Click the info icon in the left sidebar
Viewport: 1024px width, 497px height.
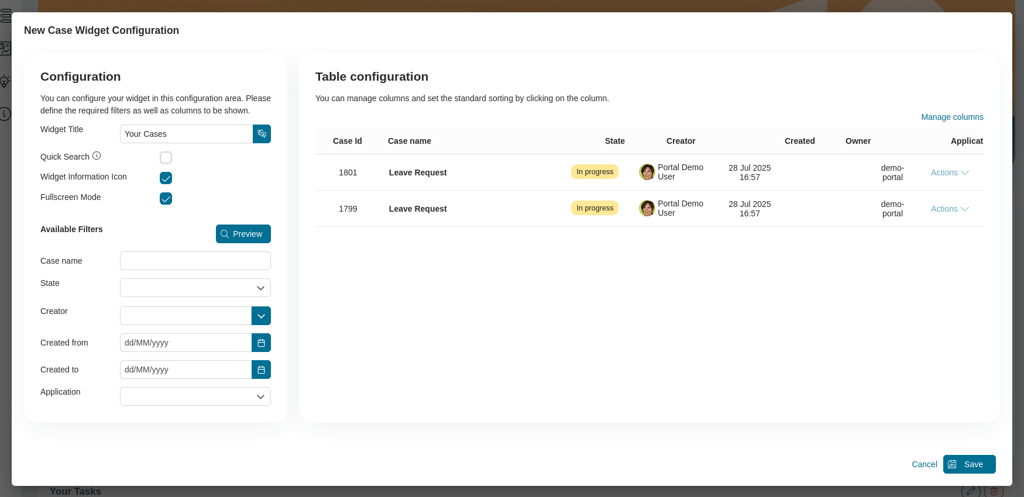5,114
